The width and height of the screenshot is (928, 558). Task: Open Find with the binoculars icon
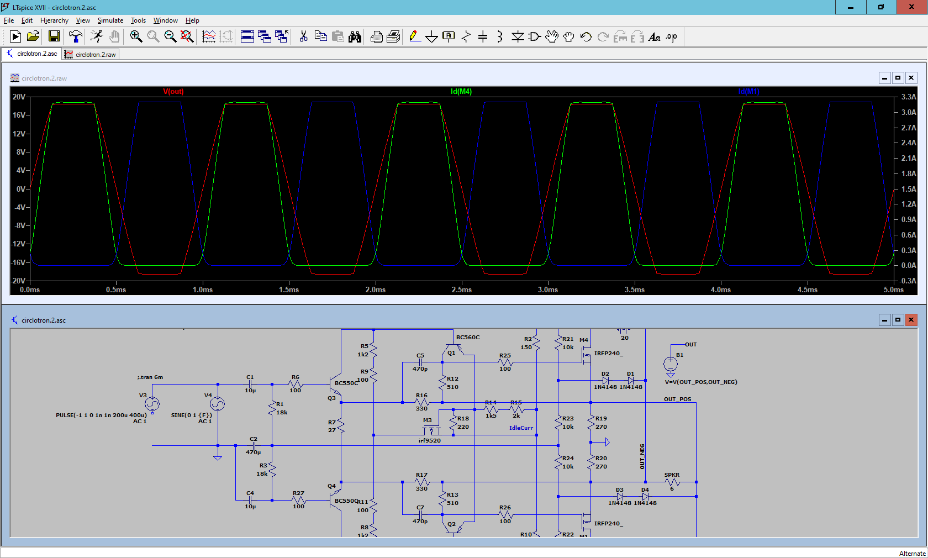click(355, 36)
